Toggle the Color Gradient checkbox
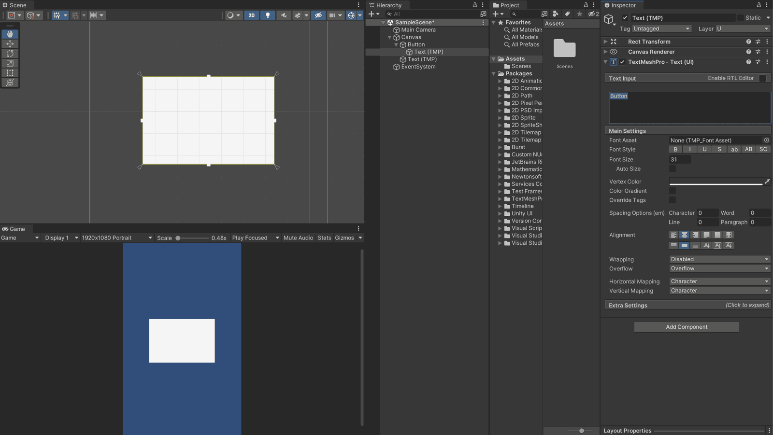773x435 pixels. 673,191
